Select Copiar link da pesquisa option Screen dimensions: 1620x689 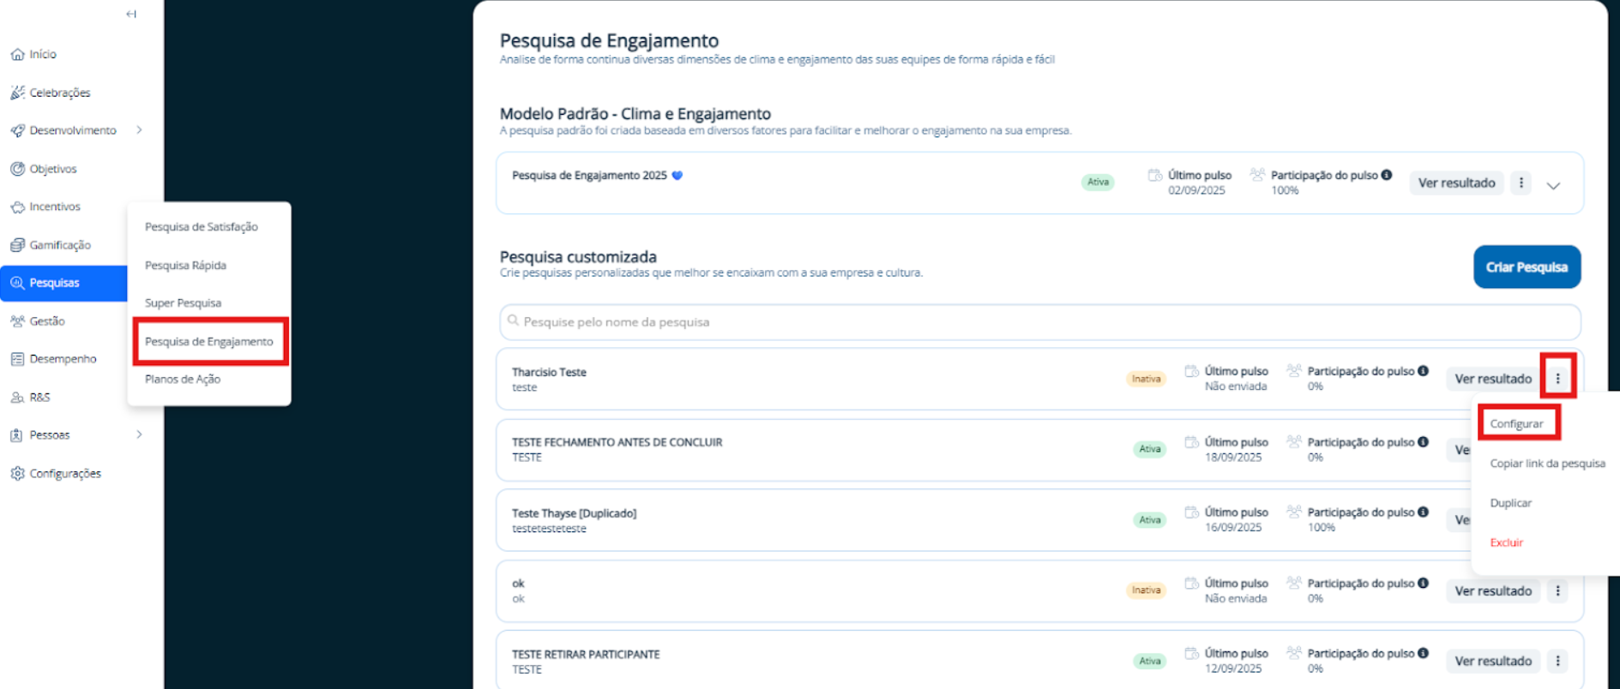(1547, 464)
